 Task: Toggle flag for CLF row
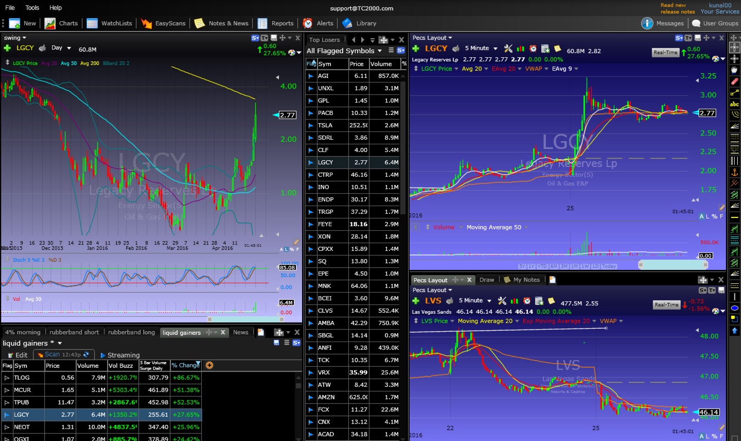[311, 150]
